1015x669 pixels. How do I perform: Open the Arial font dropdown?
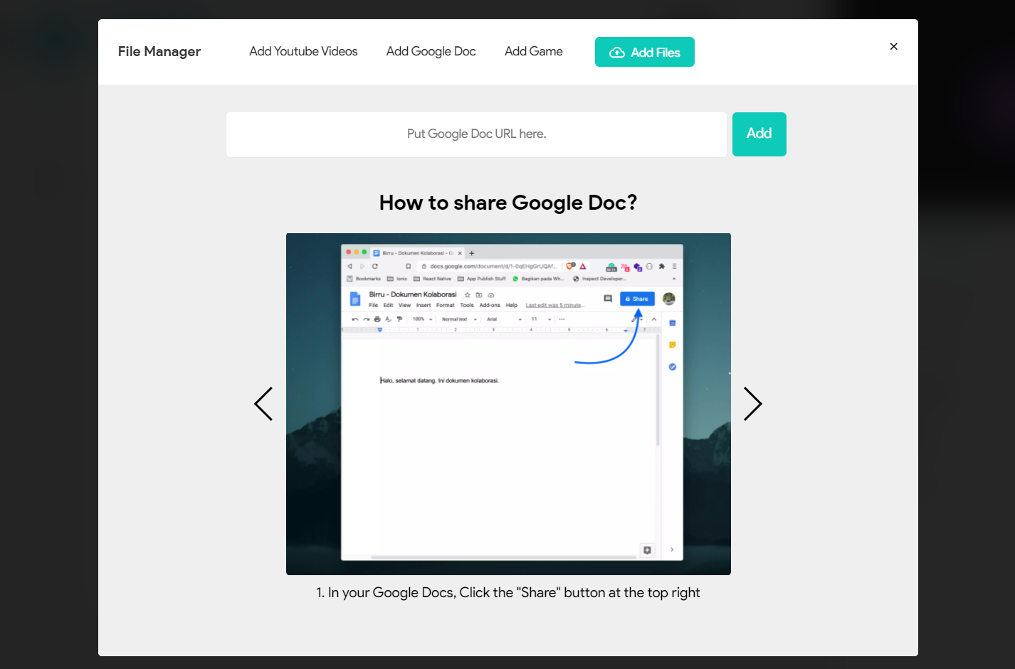504,319
